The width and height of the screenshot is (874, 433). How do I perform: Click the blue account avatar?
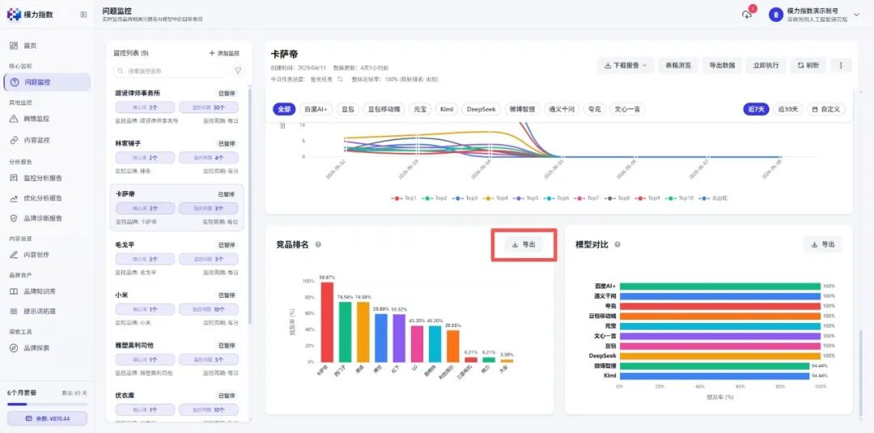coord(775,15)
